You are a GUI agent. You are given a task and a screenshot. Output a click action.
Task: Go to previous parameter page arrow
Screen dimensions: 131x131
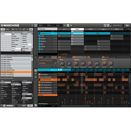[51, 67]
